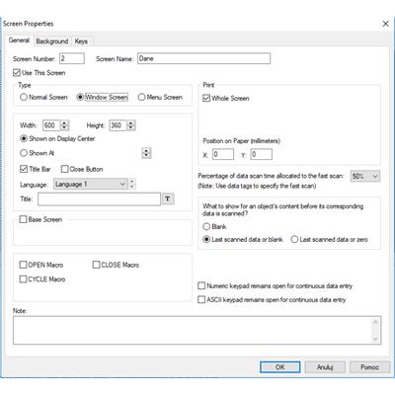Switch to the General tab
The width and height of the screenshot is (395, 395).
tap(19, 40)
